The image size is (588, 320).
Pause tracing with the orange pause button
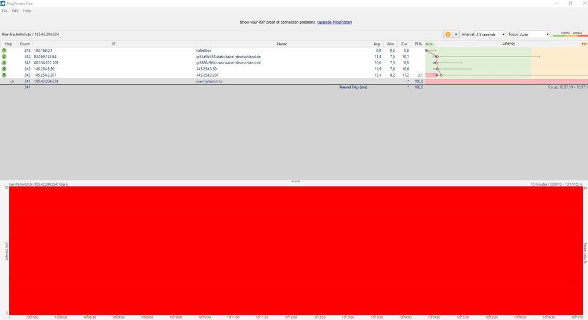click(x=448, y=34)
